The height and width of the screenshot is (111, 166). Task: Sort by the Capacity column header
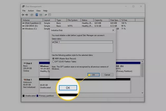point(98,20)
